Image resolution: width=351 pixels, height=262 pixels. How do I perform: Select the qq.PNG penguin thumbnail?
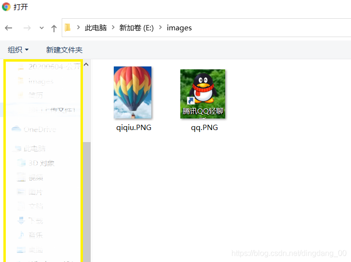tap(203, 94)
